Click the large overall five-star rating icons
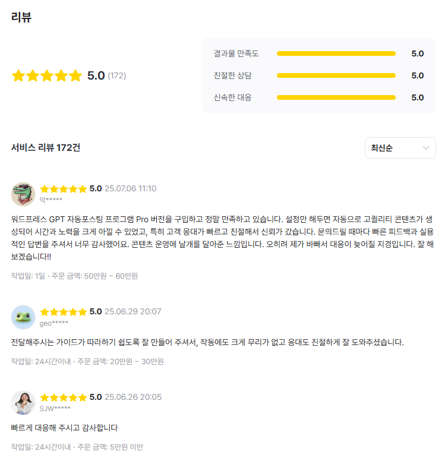This screenshot has height=467, width=448. coord(46,76)
